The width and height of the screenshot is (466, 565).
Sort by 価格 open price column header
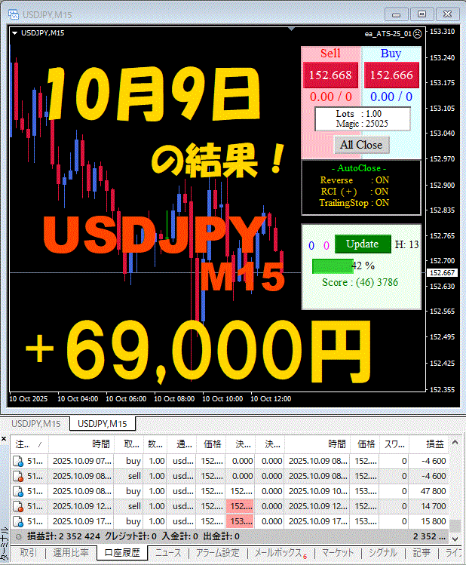pos(211,444)
